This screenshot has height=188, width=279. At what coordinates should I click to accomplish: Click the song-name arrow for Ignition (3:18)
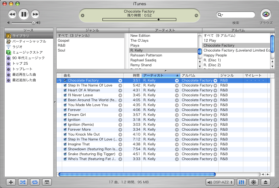click(x=120, y=120)
